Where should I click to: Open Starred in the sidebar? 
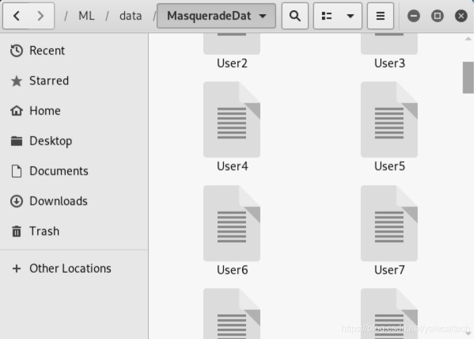[74, 80]
